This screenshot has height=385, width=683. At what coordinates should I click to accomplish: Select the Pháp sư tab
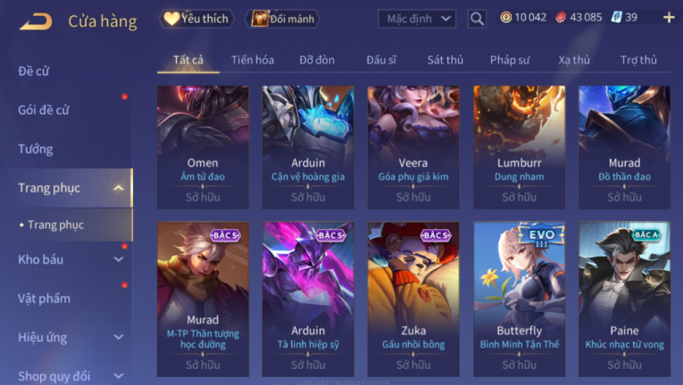pos(510,60)
